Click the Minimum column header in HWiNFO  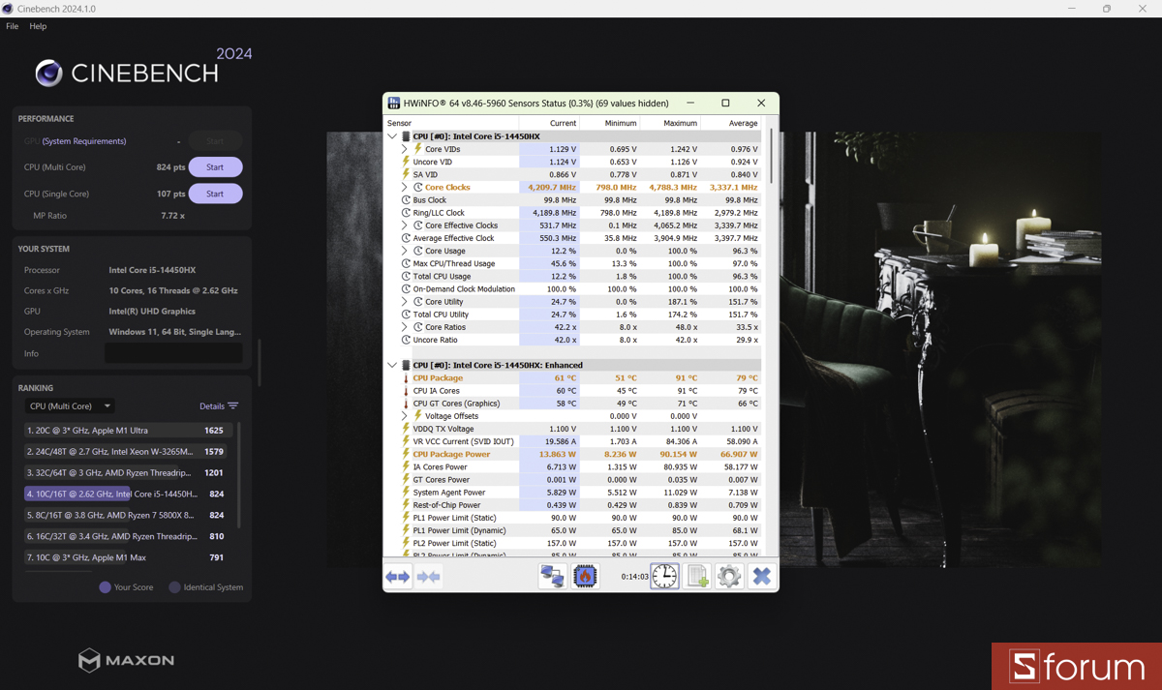click(609, 123)
